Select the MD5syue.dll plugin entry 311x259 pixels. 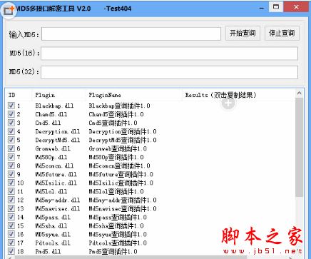click(53, 234)
